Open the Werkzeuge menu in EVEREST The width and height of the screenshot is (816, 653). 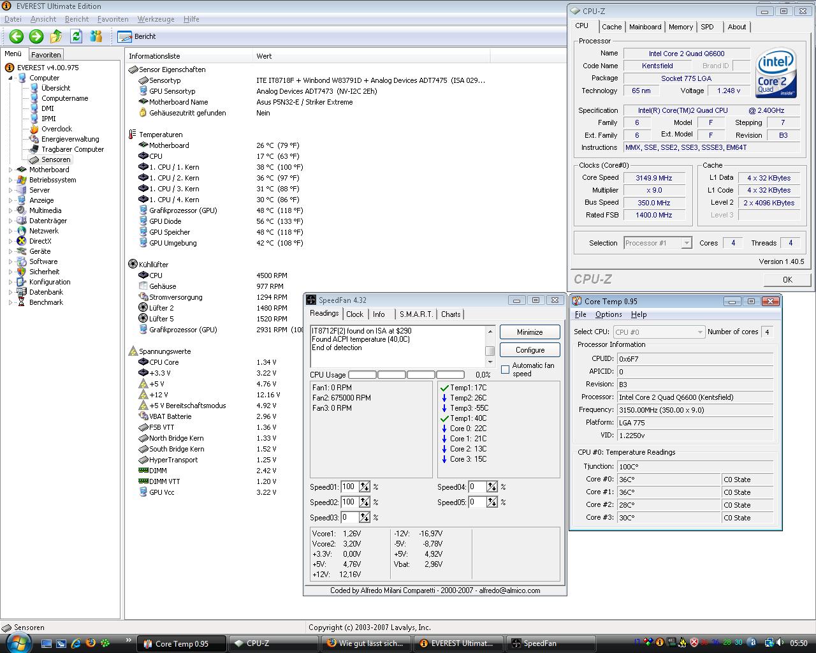coord(156,19)
